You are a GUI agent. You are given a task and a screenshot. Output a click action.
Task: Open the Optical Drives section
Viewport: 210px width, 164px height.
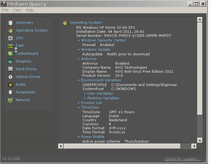point(28,77)
